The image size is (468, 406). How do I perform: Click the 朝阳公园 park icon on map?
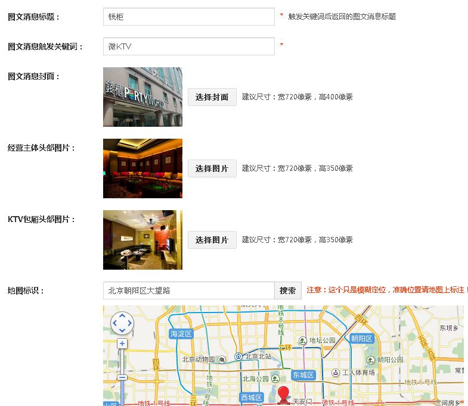click(371, 360)
